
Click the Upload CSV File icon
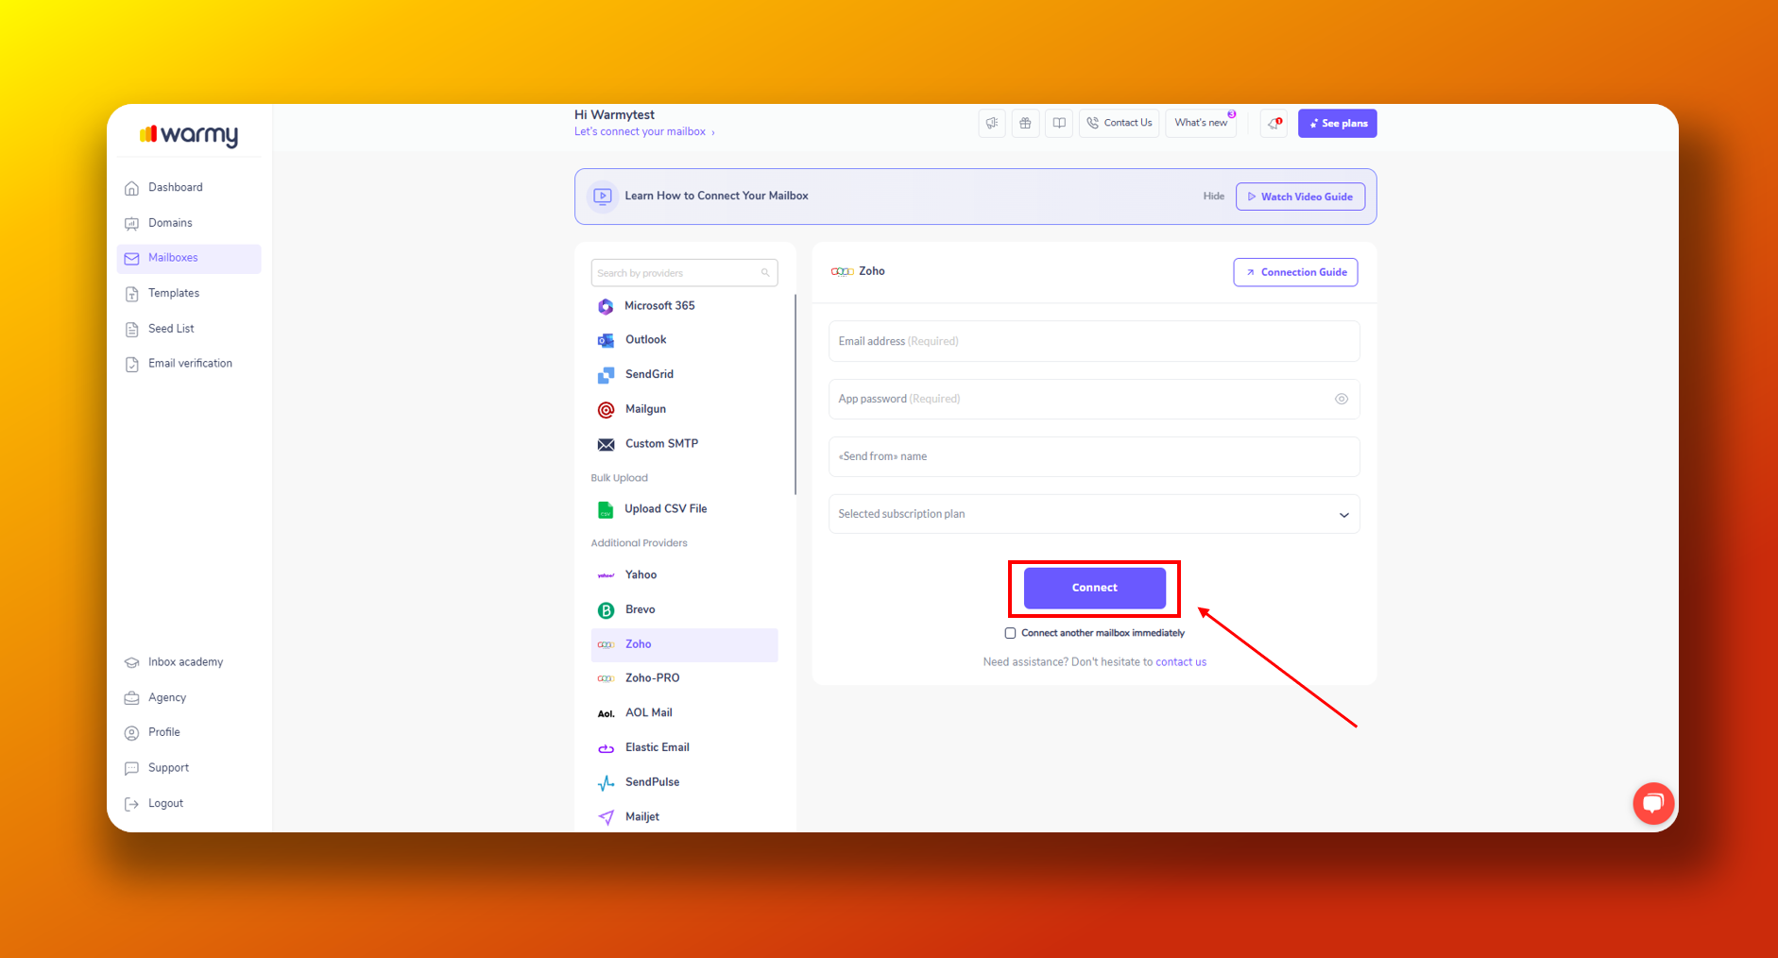[x=606, y=509]
